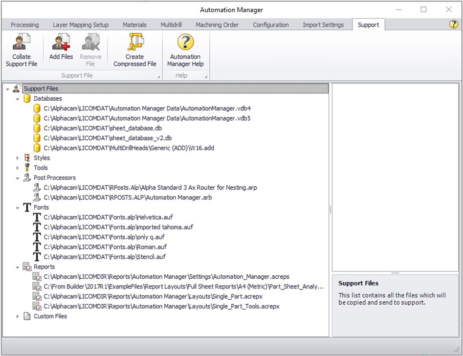Open the Machining Order tab
The height and width of the screenshot is (356, 463).
pos(217,25)
